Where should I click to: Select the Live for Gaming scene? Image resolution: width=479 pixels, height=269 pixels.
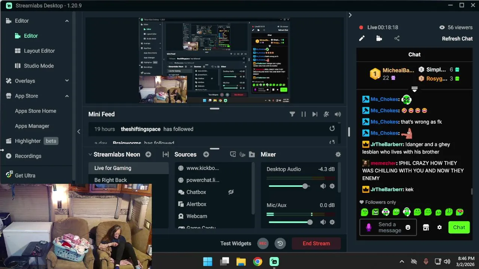(x=128, y=168)
